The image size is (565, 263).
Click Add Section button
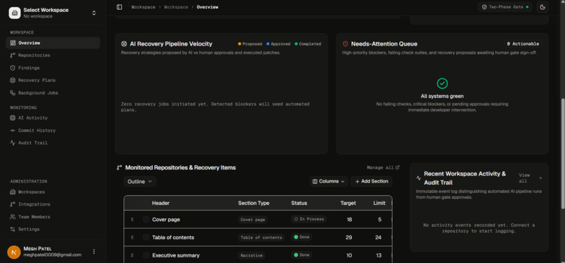372,181
